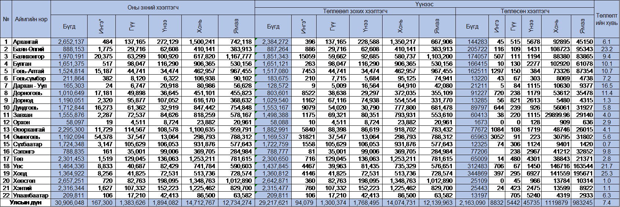Image resolution: width=620 pixels, height=207 pixels.
Task: Click the "Төллөлтийн хувь" column header
Action: click(x=606, y=19)
